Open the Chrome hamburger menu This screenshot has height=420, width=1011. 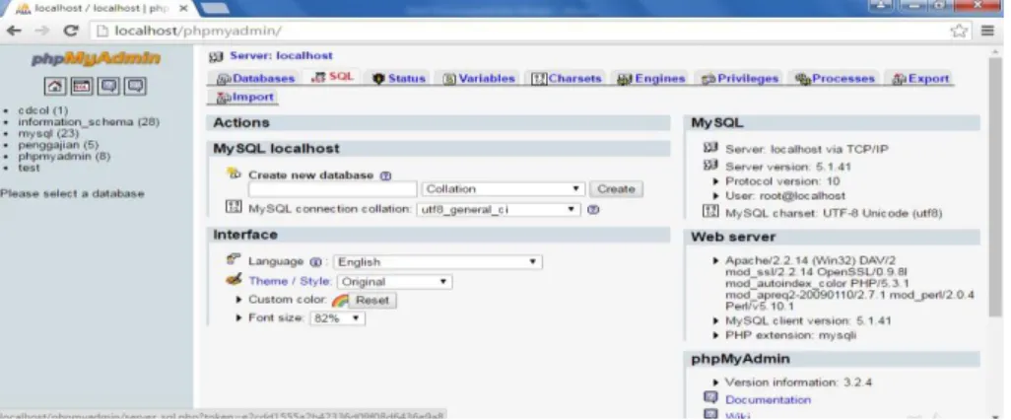pos(987,31)
